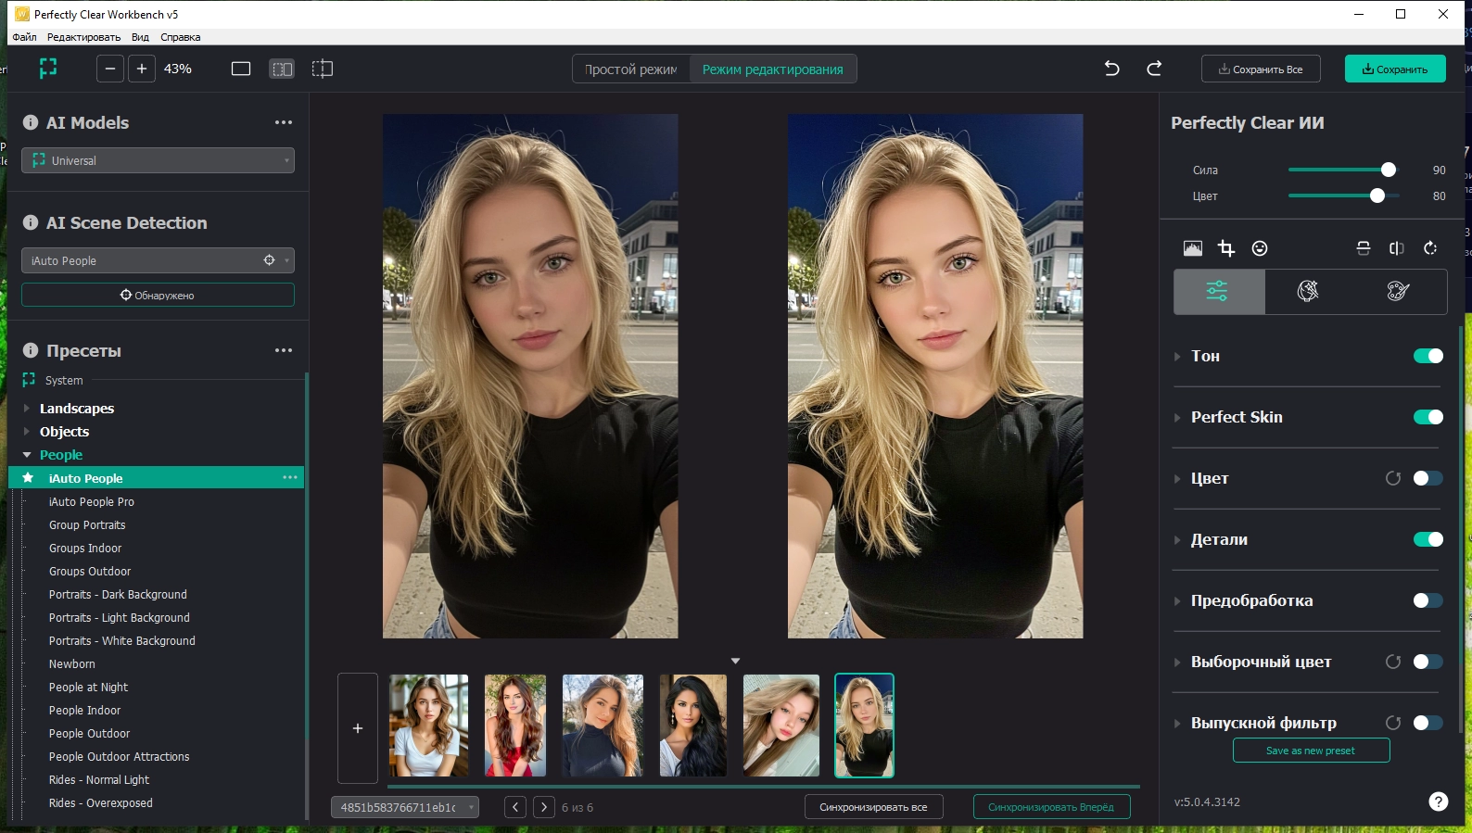Image resolution: width=1472 pixels, height=833 pixels.
Task: Open the Universal AI model dropdown
Action: 158,160
